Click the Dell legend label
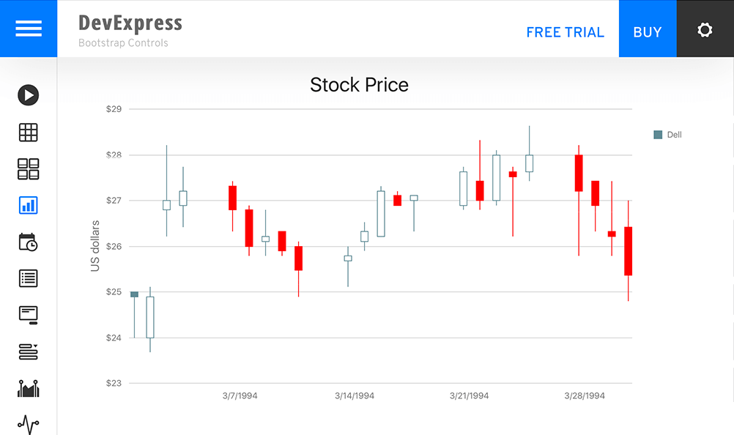The height and width of the screenshot is (435, 734). tap(674, 135)
